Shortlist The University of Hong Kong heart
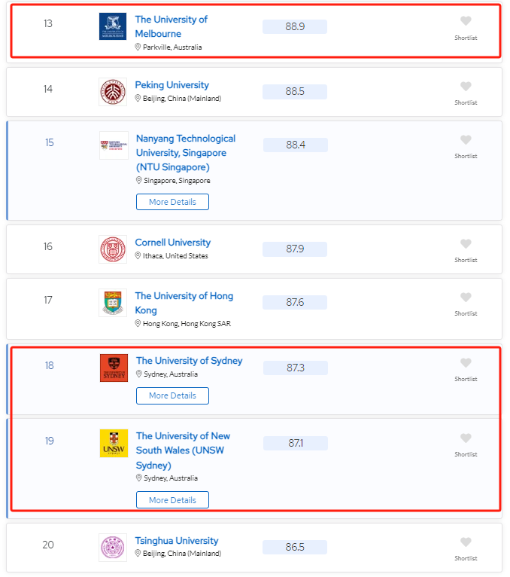 [466, 298]
